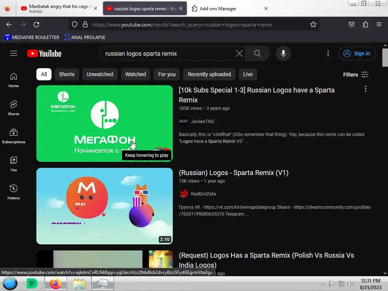Clear the search query with the X
This screenshot has height=291, width=388.
point(239,53)
